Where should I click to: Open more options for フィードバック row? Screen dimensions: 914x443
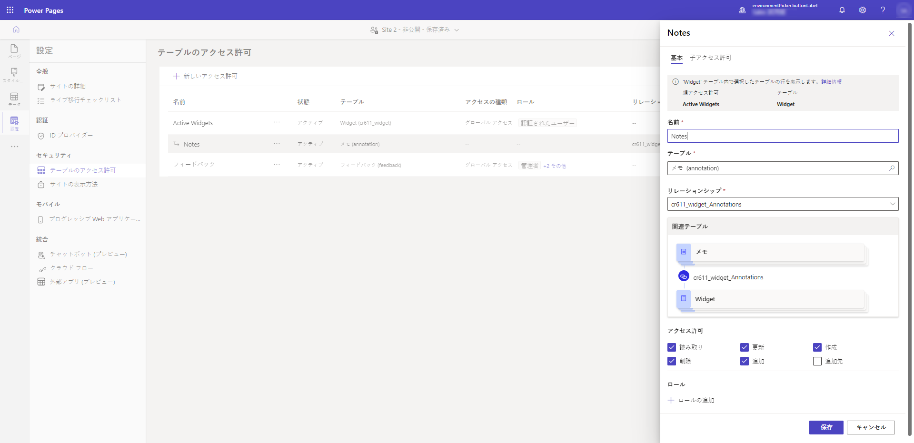(x=277, y=164)
